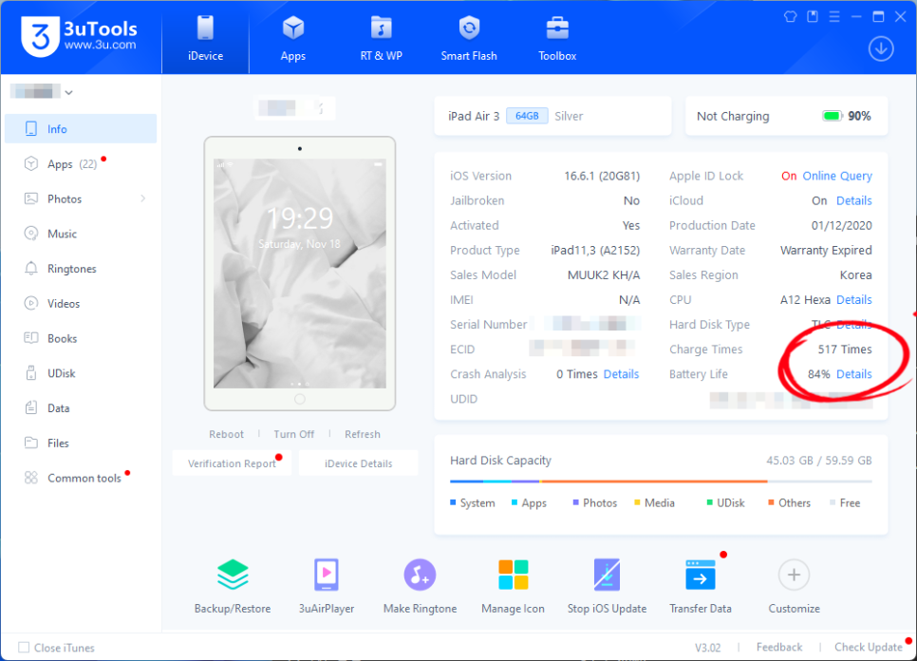
Task: Open the Toolbox tab
Action: (557, 38)
